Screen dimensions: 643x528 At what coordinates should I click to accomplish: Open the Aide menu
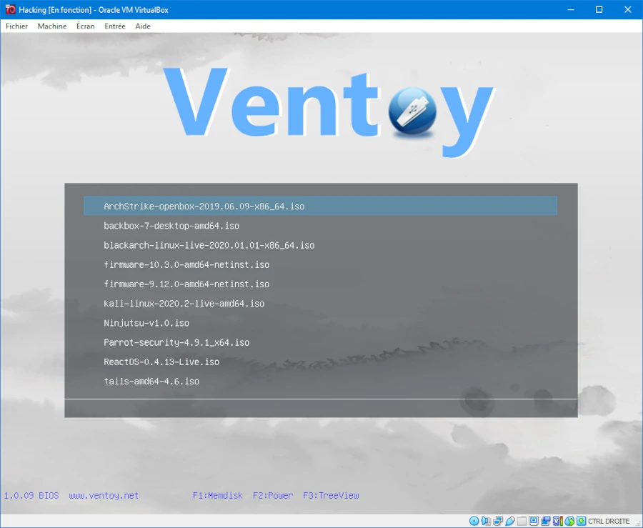click(x=143, y=26)
